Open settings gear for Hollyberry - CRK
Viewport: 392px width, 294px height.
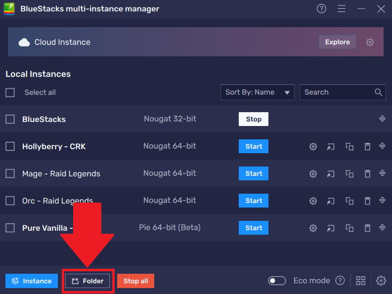pyautogui.click(x=313, y=146)
